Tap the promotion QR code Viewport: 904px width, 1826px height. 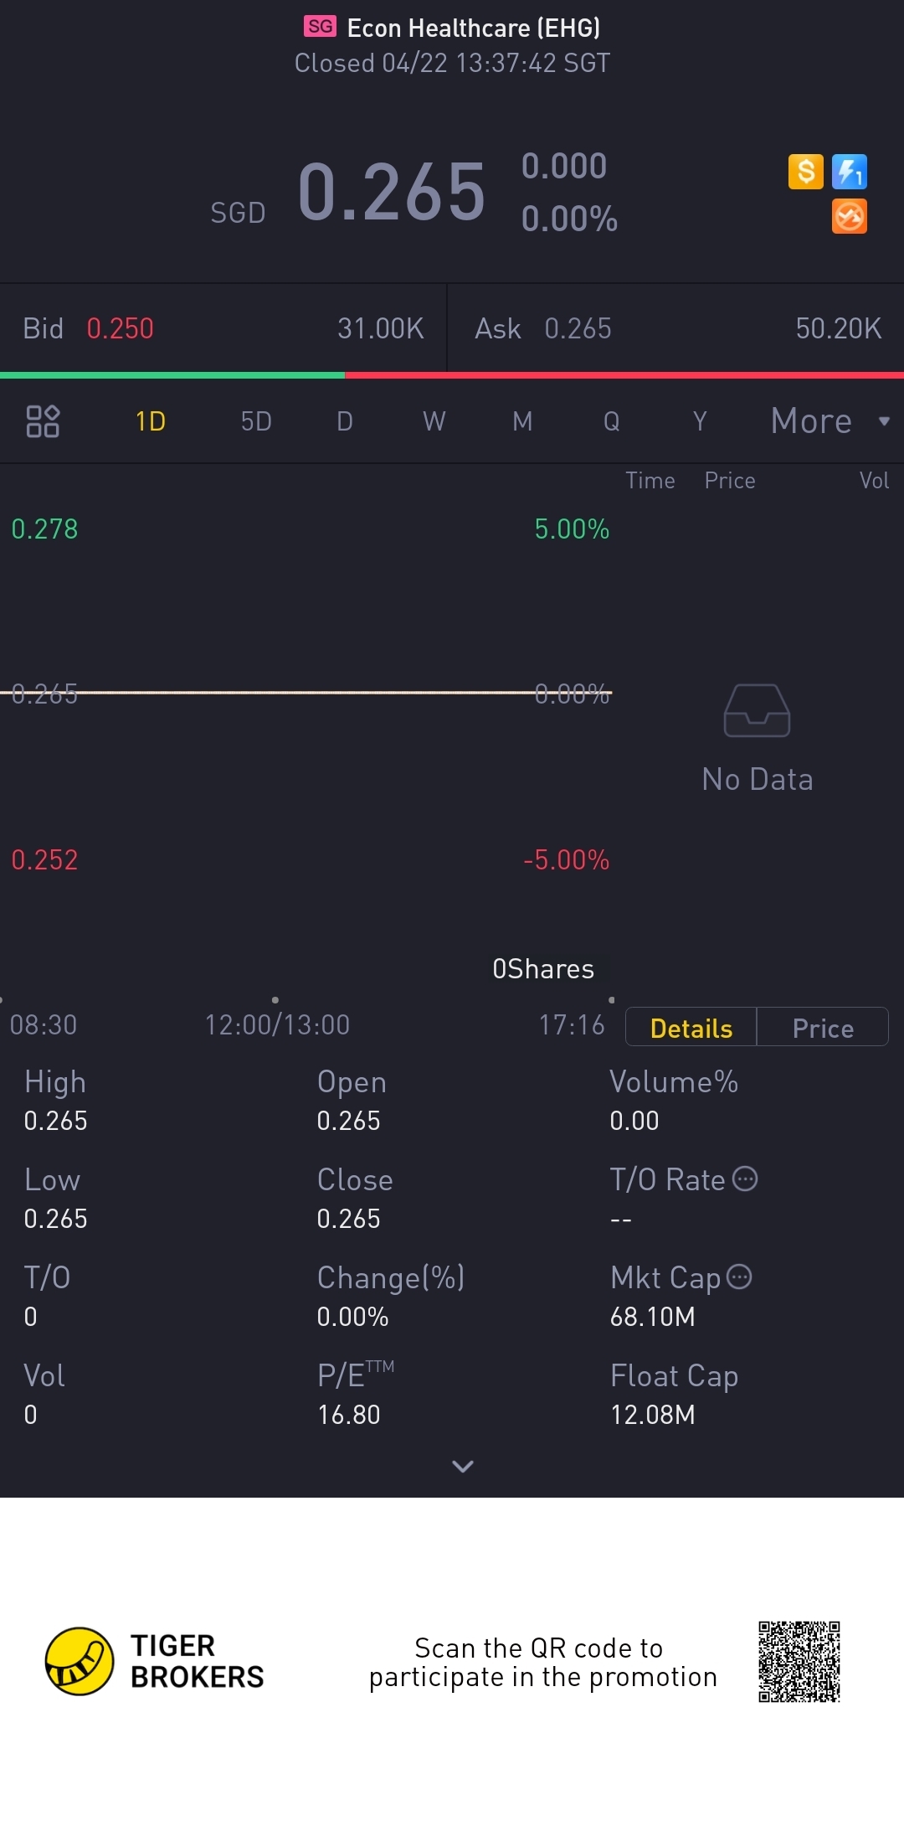(799, 1661)
